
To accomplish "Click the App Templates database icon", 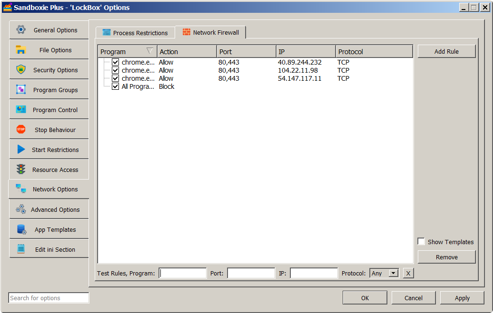I will pos(21,229).
